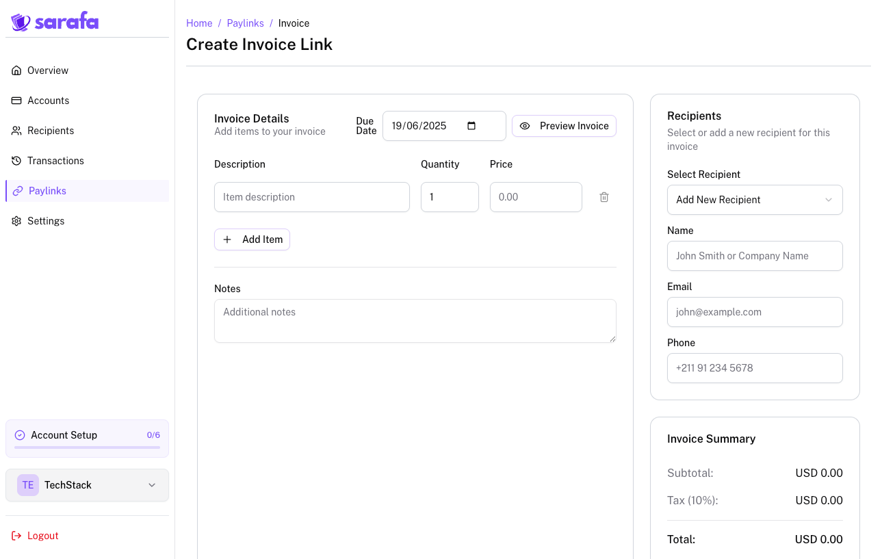Click the Invoice Details heading

[252, 118]
